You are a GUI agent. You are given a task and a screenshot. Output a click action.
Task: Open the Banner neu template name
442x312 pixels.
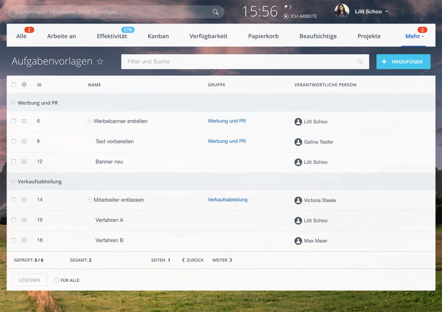tap(109, 162)
